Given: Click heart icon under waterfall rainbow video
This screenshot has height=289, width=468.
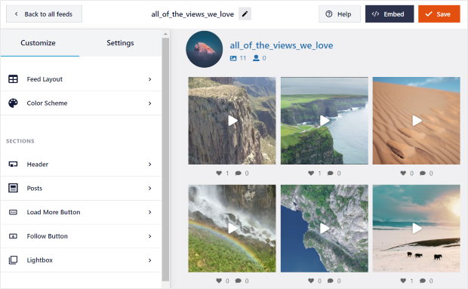Looking at the screenshot, I should (219, 281).
